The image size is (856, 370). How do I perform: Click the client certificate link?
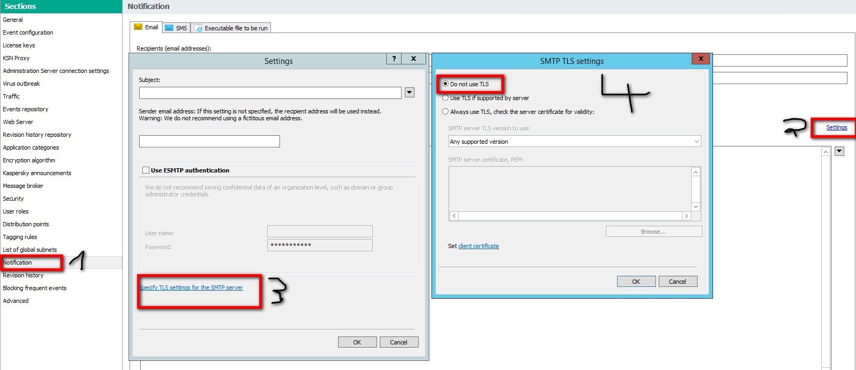[478, 246]
